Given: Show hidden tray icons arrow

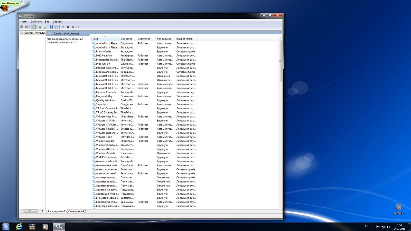Looking at the screenshot, I should click(373, 227).
